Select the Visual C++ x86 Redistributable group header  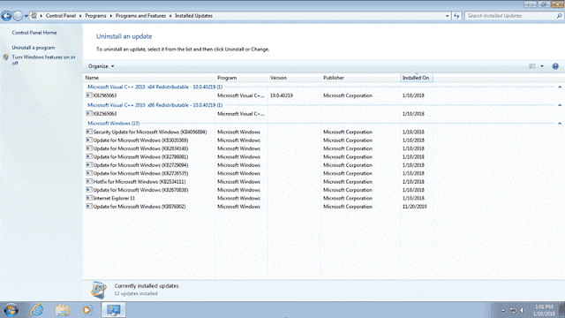(155, 105)
